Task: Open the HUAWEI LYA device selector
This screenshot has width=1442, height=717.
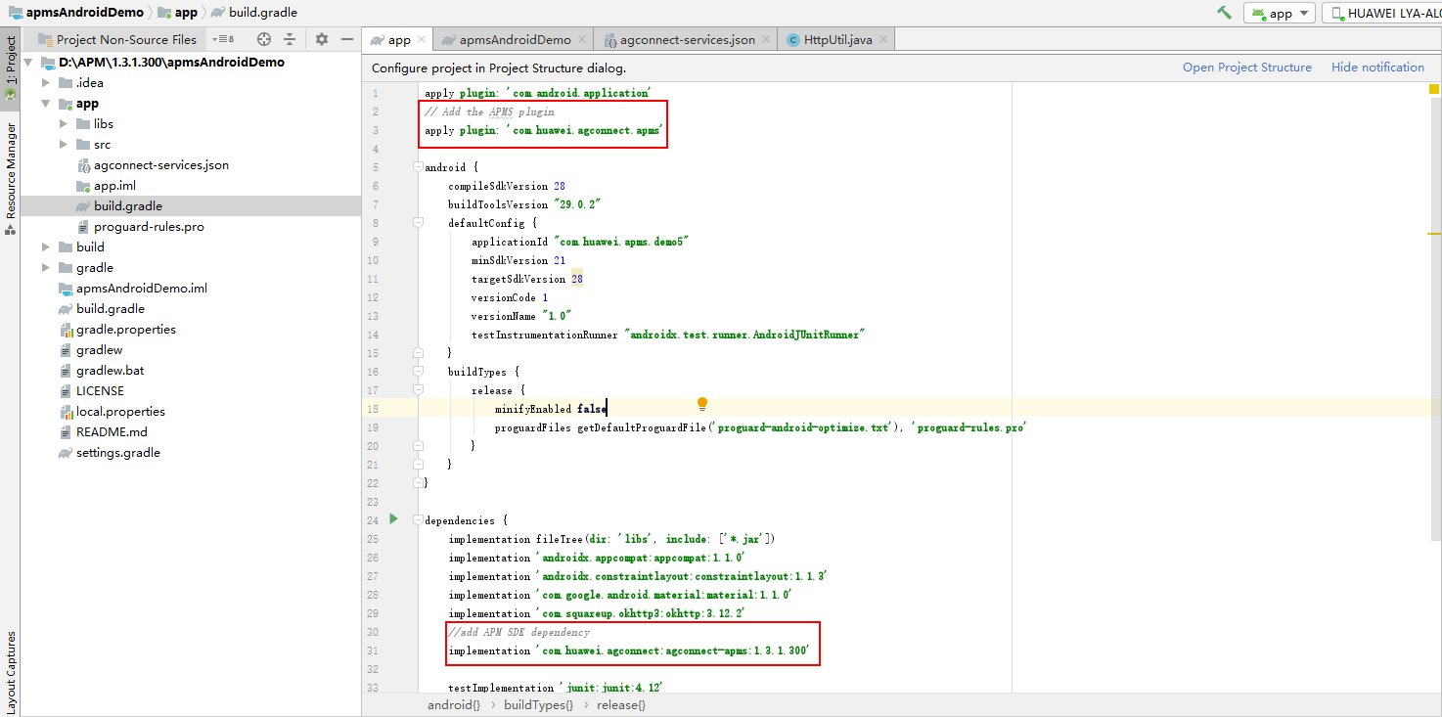Action: tap(1384, 13)
